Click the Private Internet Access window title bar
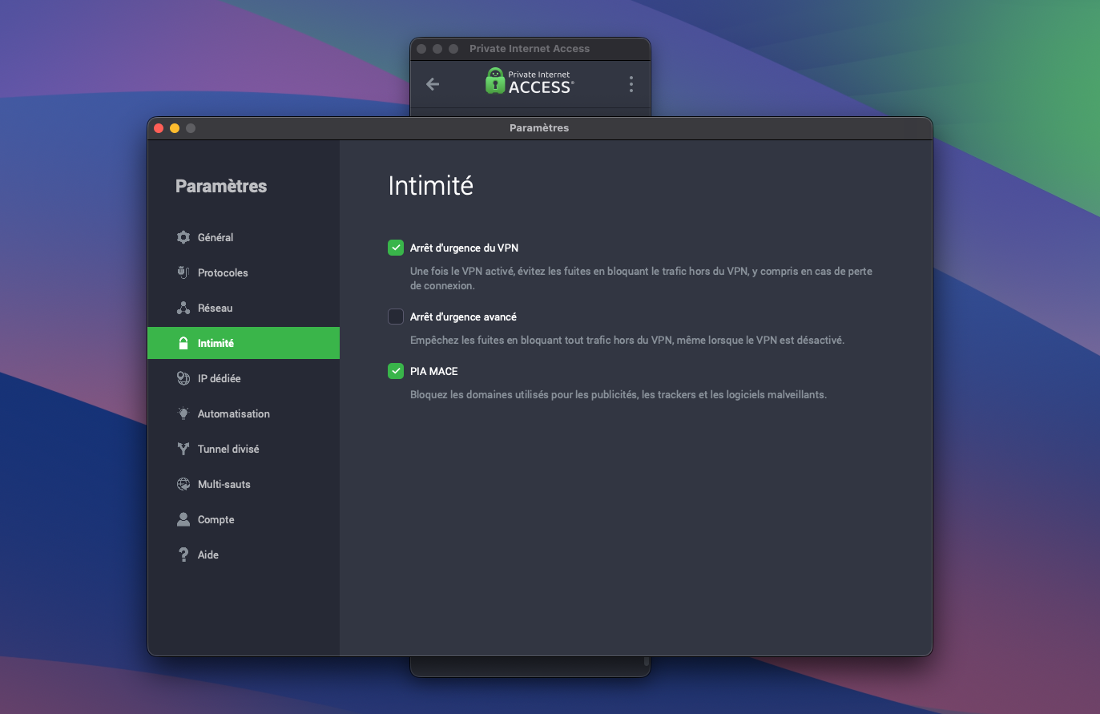Image resolution: width=1100 pixels, height=714 pixels. 530,49
